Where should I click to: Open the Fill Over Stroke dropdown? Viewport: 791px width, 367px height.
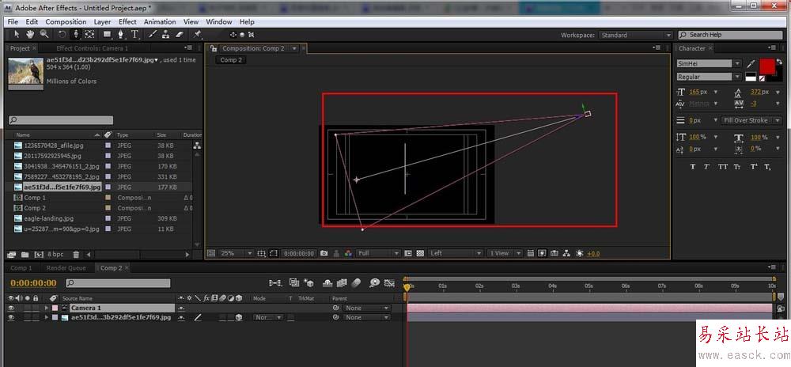tap(751, 120)
